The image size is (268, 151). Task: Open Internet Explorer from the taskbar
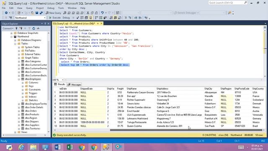[x=21, y=147]
